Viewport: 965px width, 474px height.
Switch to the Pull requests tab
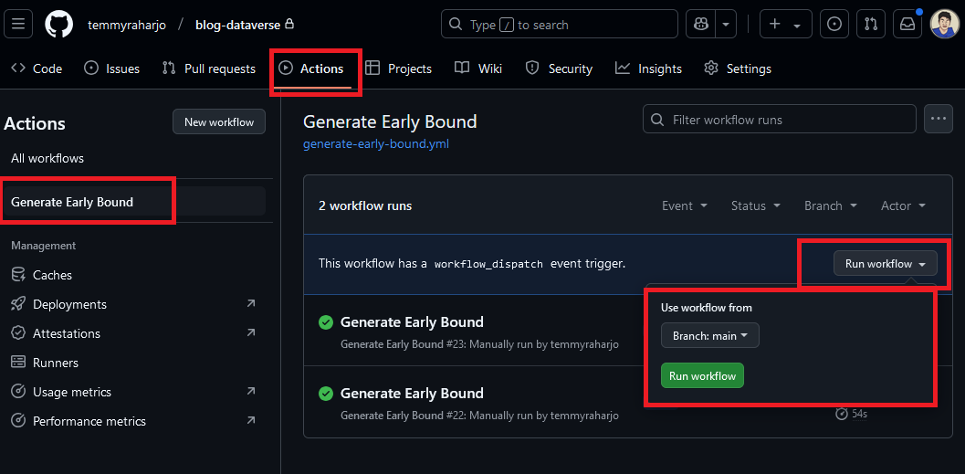coord(209,68)
